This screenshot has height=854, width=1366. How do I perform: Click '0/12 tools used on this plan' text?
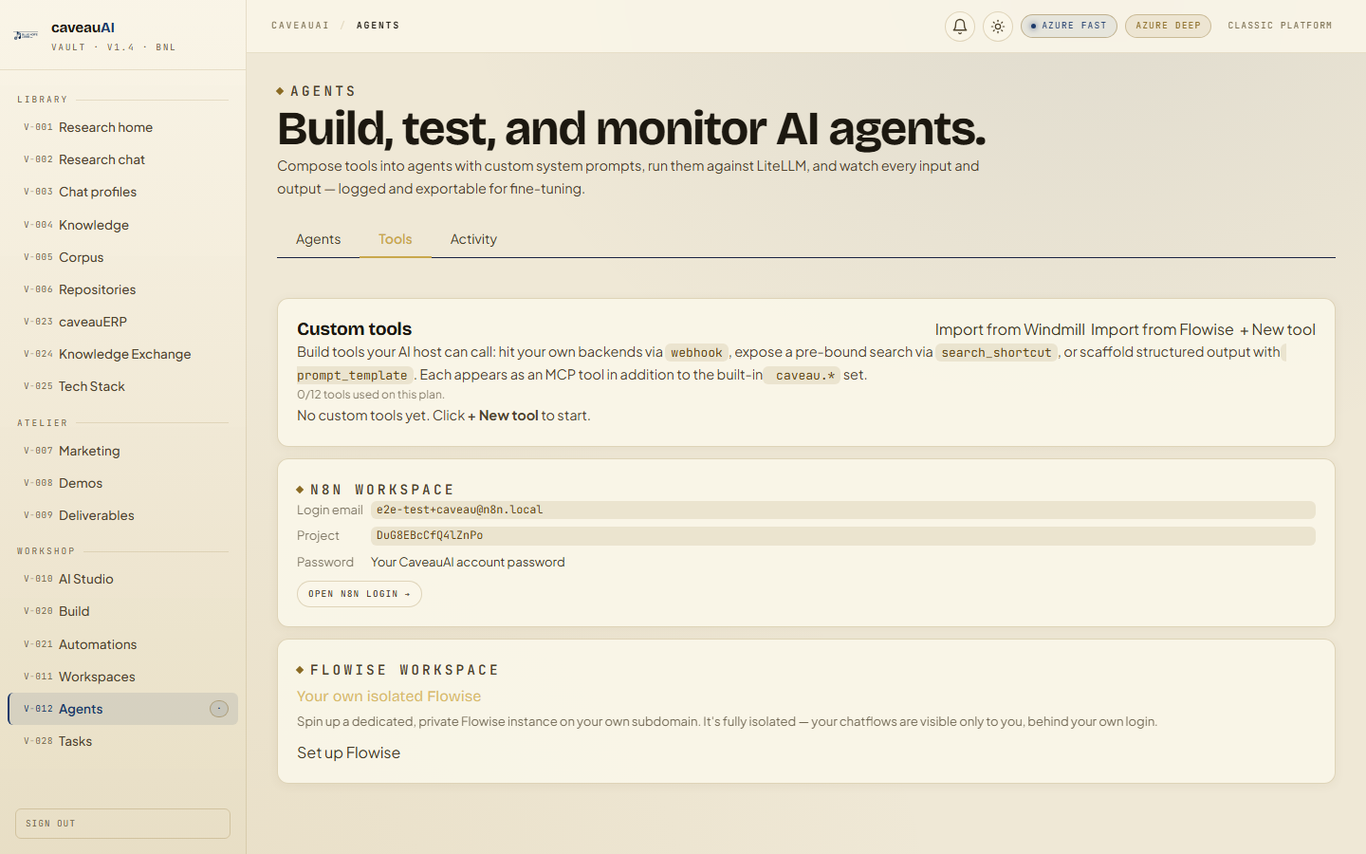click(371, 395)
